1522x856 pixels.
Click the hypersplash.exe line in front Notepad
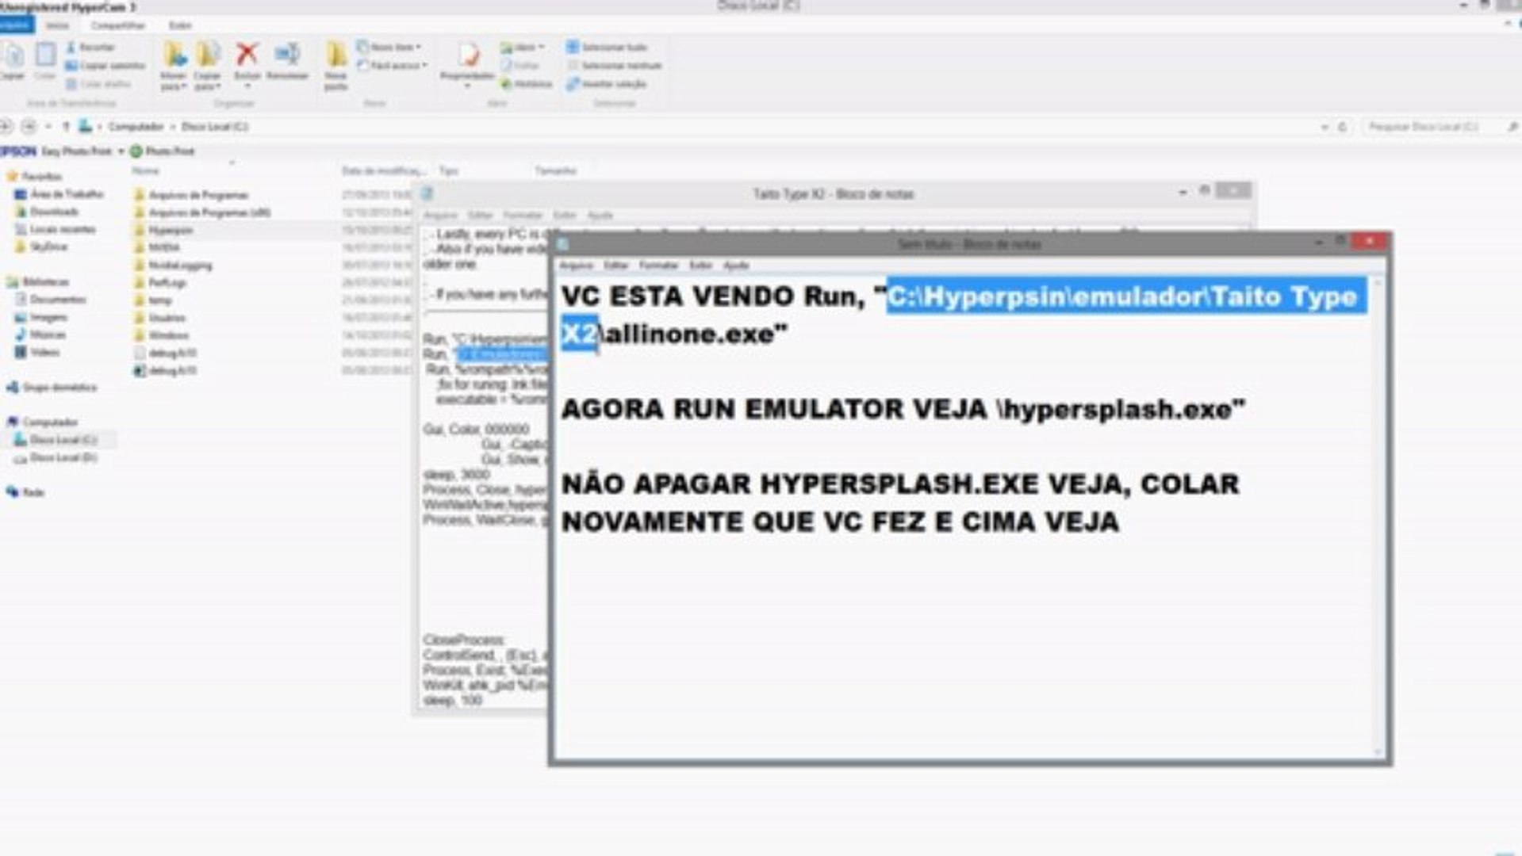[x=903, y=410]
